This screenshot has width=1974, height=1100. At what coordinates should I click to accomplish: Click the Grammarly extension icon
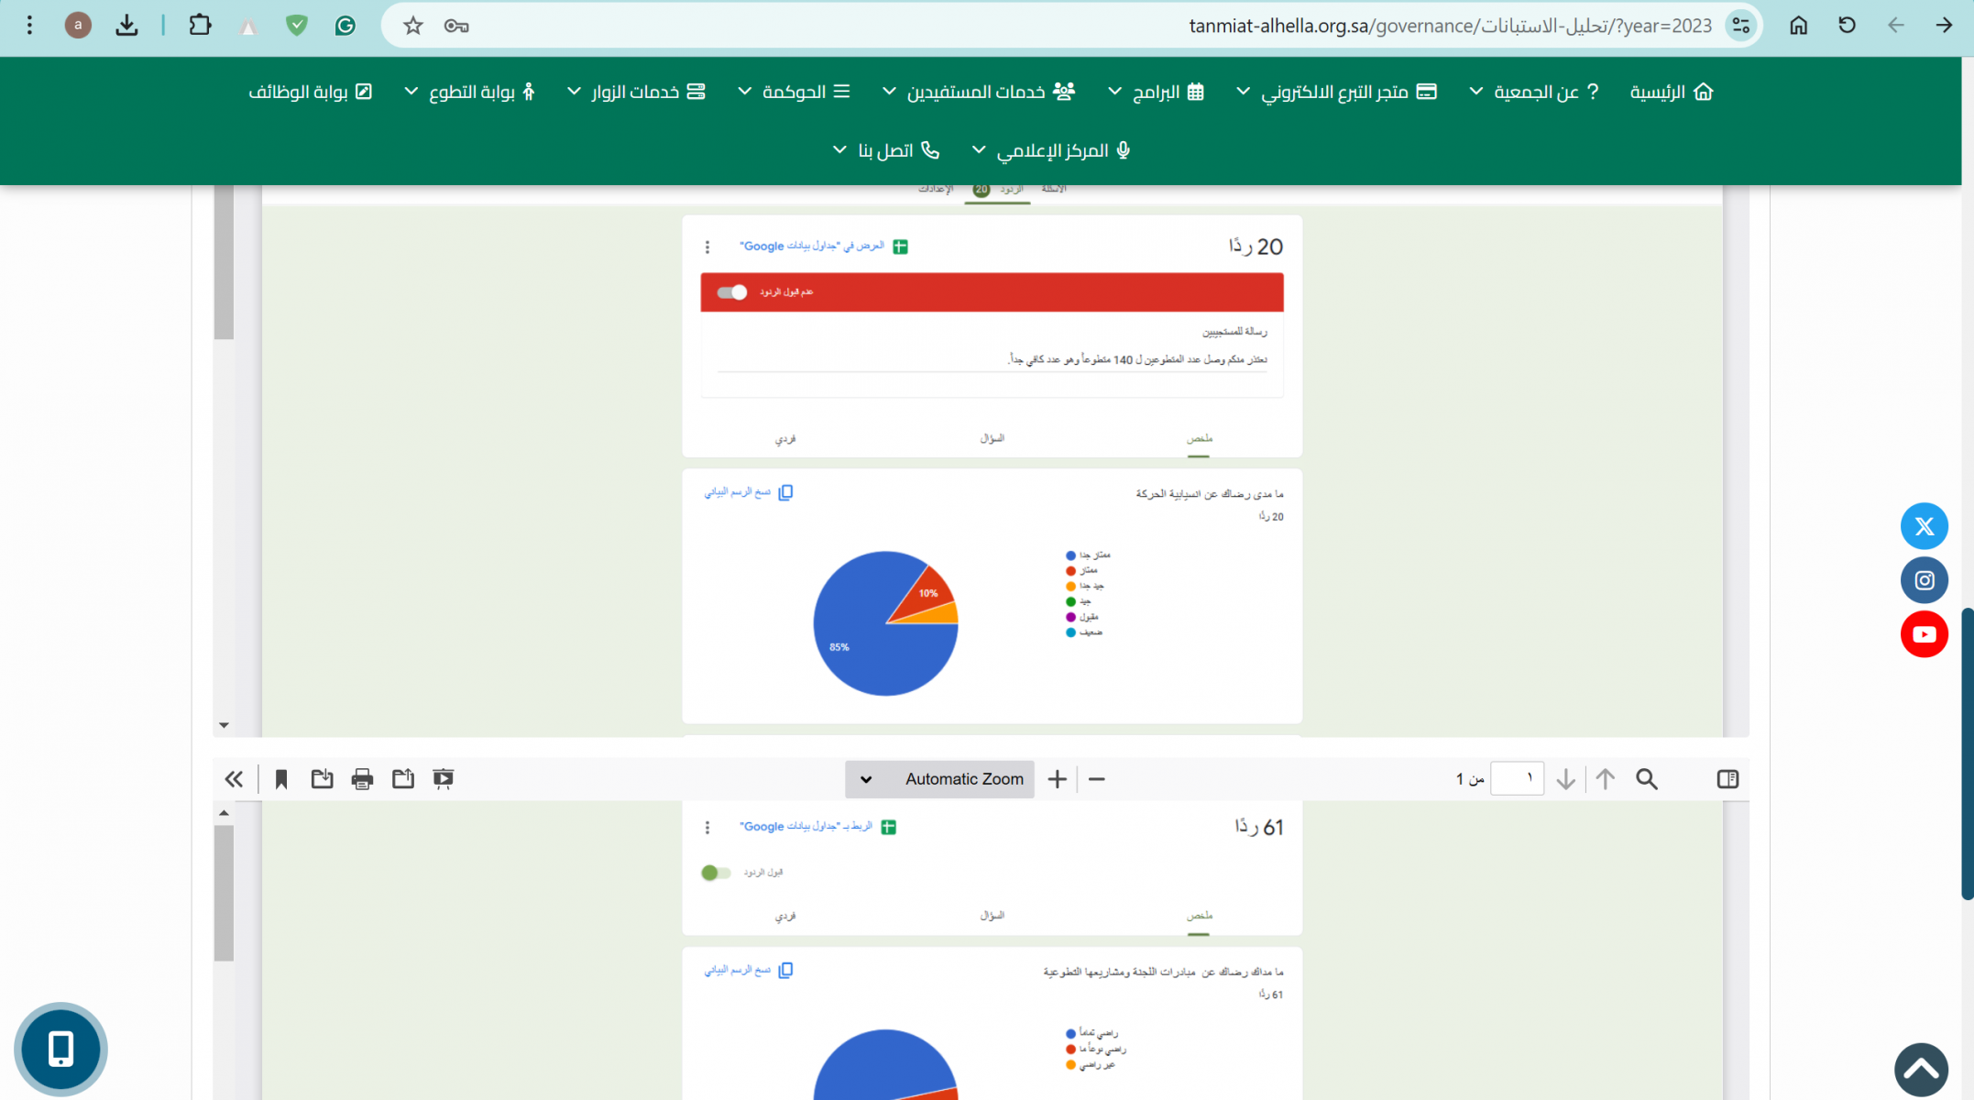[x=345, y=26]
